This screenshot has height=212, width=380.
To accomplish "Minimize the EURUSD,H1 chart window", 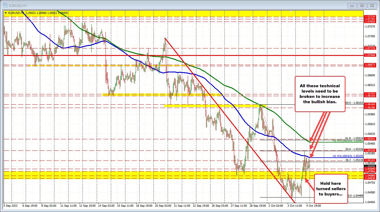I will (x=352, y=5).
